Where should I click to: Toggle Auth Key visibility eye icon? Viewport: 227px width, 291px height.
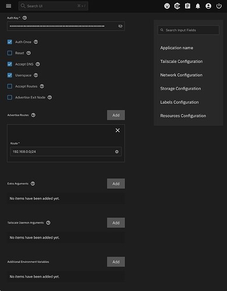point(120,26)
